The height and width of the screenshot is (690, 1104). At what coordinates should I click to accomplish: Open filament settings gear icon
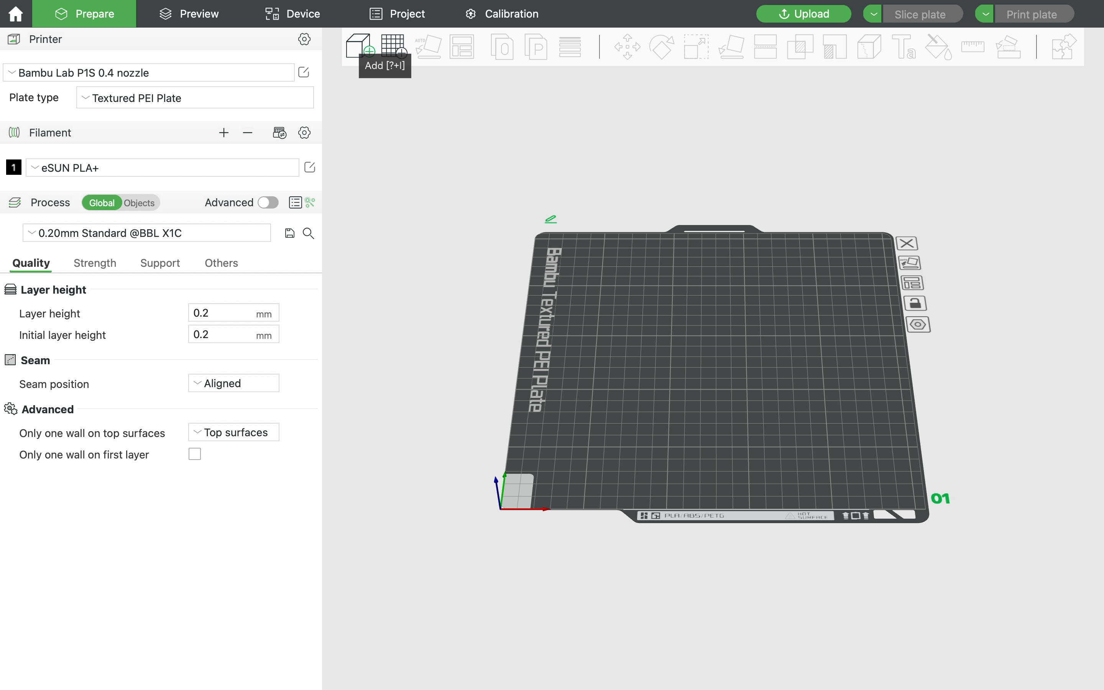(304, 133)
